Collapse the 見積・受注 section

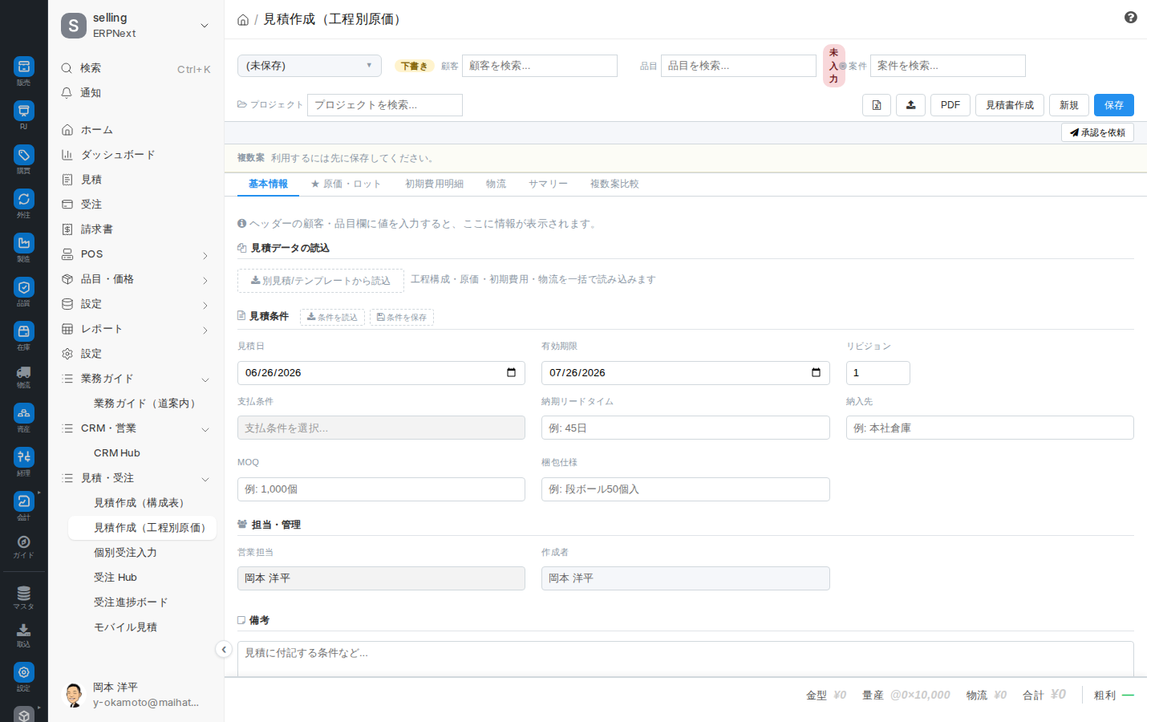tap(205, 479)
